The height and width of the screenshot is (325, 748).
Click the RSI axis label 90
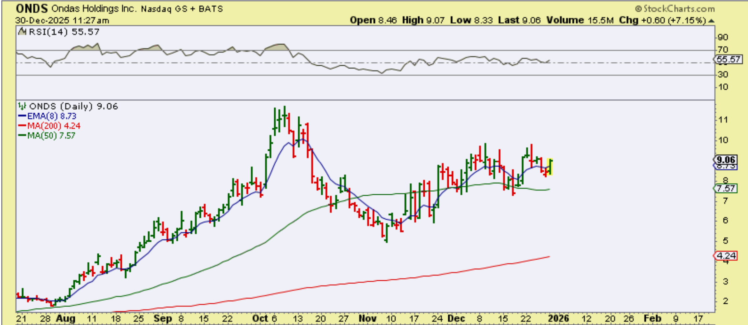(723, 37)
